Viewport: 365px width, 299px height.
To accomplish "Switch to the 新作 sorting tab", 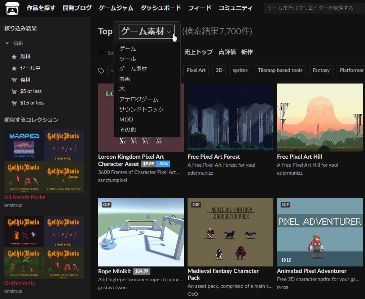I will coord(247,52).
